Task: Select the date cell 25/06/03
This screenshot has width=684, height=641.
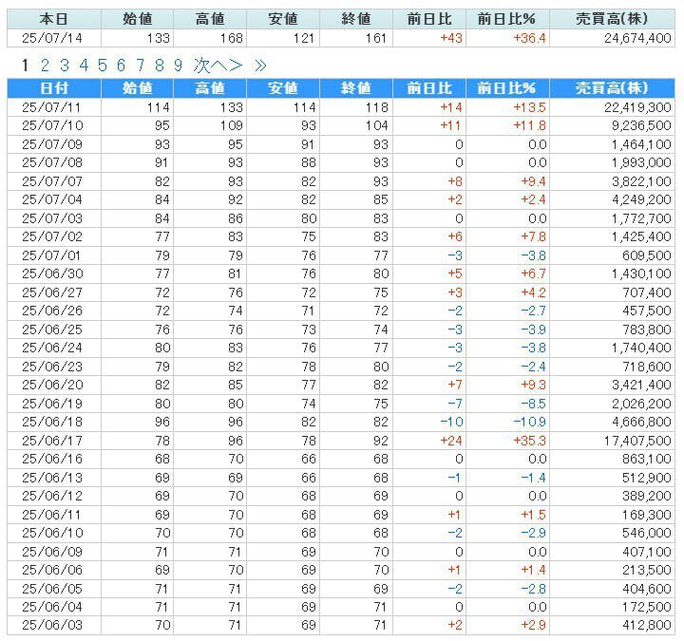Action: (52, 625)
